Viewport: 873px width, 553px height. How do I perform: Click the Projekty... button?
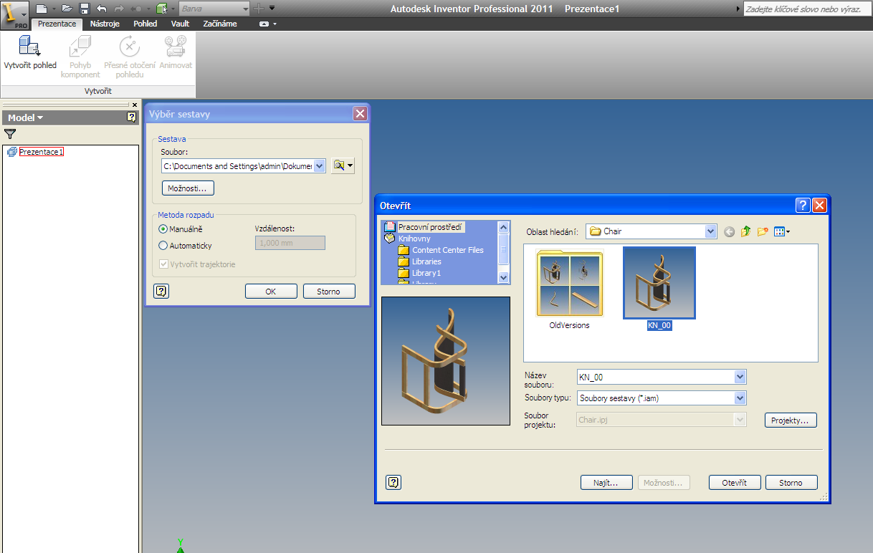point(791,420)
